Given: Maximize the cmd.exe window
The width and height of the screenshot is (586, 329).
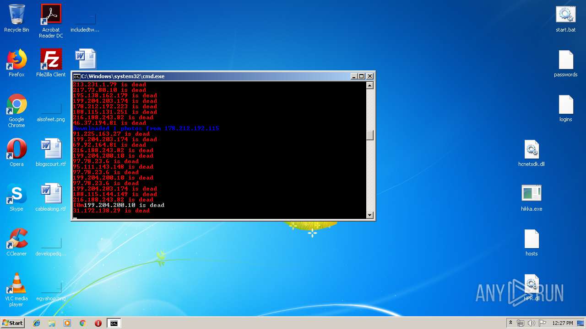Looking at the screenshot, I should 361,76.
